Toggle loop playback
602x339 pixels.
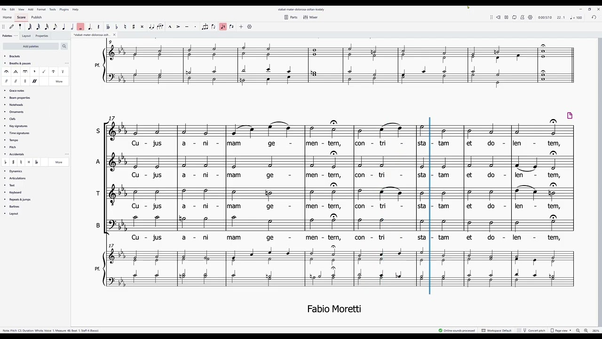click(514, 17)
